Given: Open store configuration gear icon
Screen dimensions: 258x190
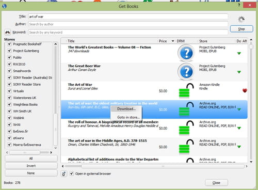Looking at the screenshot, I should coord(64,174).
